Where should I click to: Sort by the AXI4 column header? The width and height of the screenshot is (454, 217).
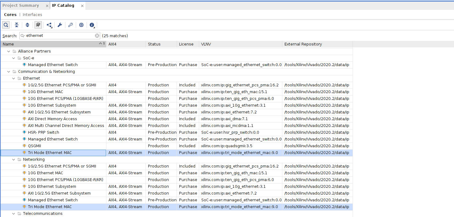[x=126, y=44]
